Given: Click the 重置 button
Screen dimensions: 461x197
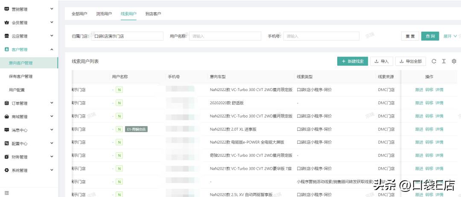Looking at the screenshot, I should (x=410, y=36).
